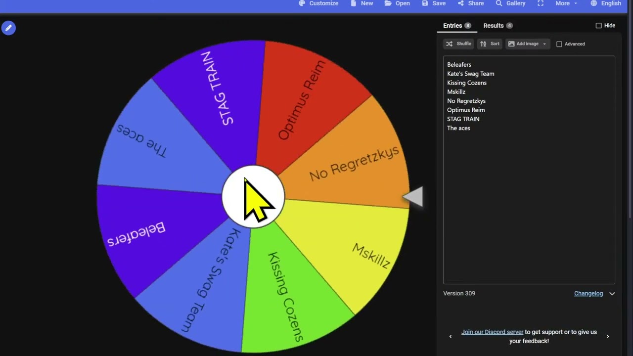Change language from English
Screen dimensions: 633x356
[606, 3]
